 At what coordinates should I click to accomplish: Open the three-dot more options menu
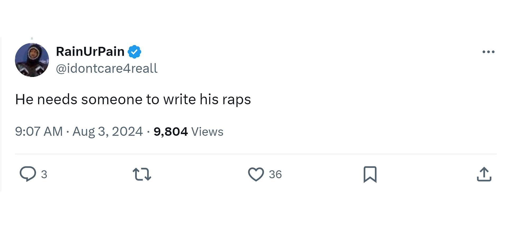coord(488,52)
